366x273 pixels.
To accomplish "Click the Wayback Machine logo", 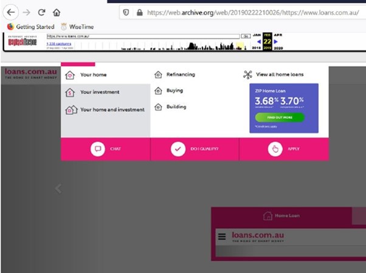I will click(22, 41).
